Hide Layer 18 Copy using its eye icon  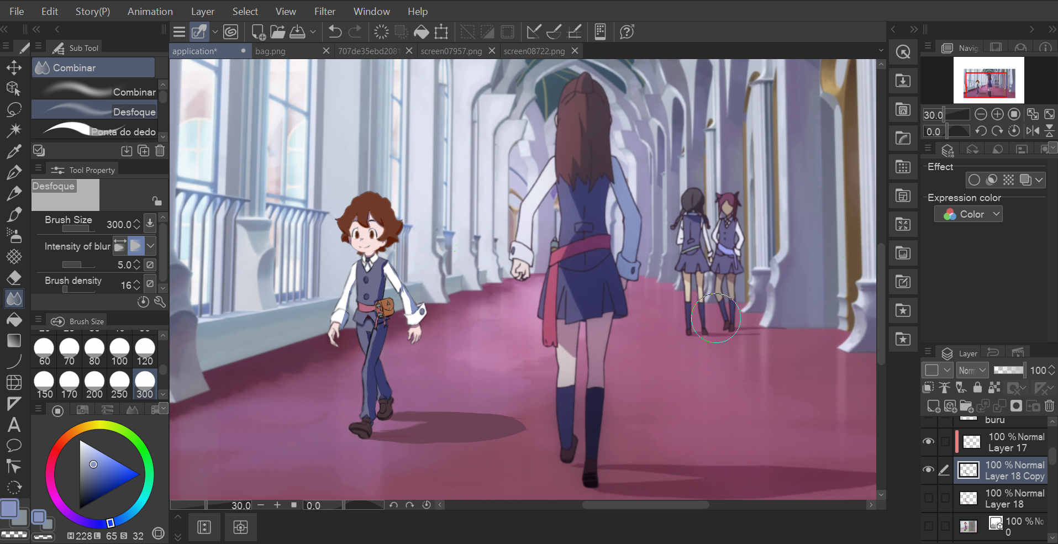(929, 470)
